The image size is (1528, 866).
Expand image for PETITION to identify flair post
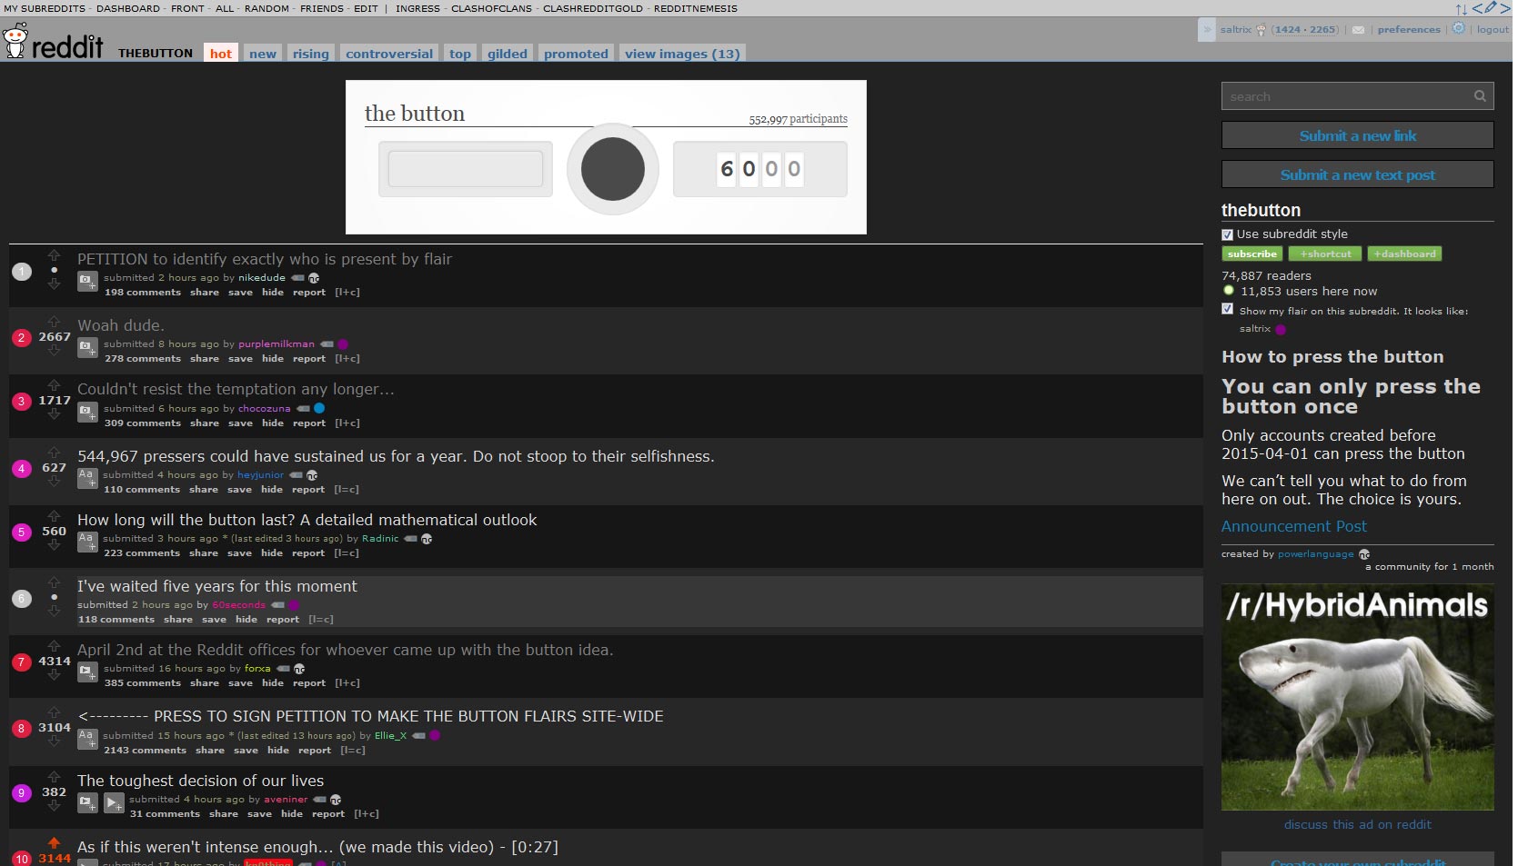87,281
